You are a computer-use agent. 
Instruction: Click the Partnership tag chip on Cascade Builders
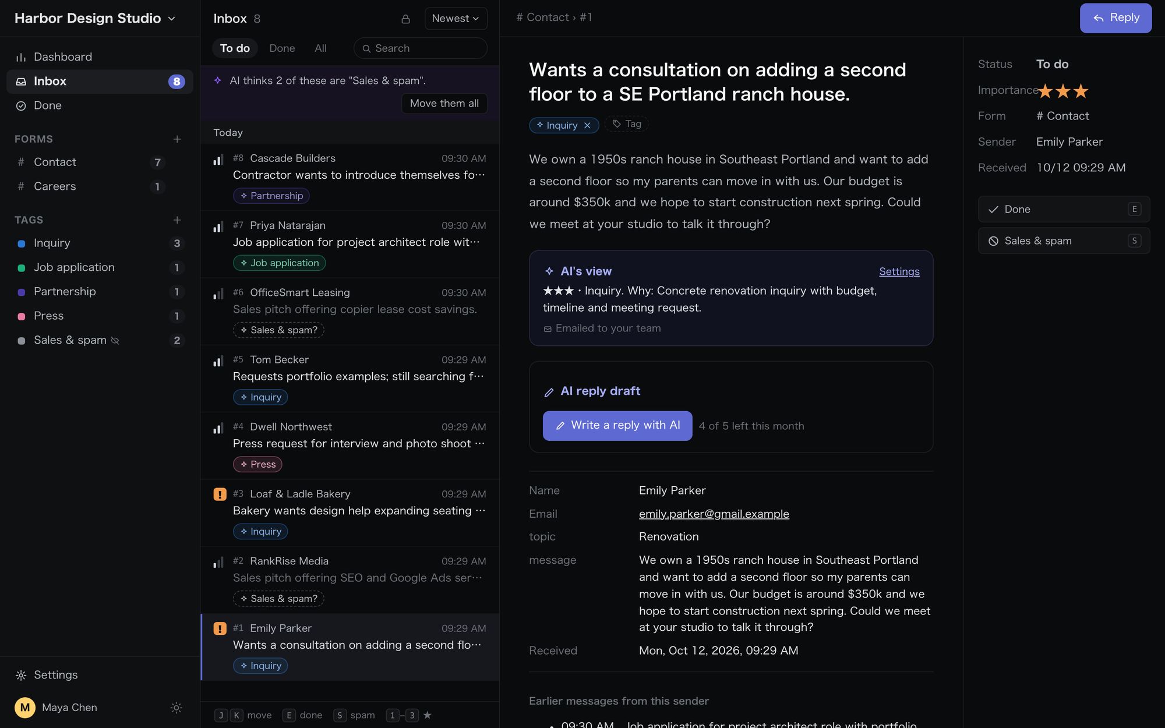[271, 196]
